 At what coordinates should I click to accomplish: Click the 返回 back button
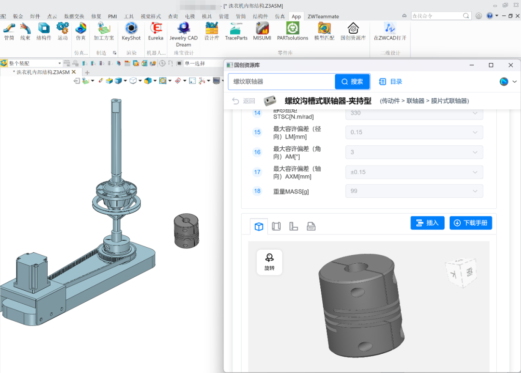point(244,101)
